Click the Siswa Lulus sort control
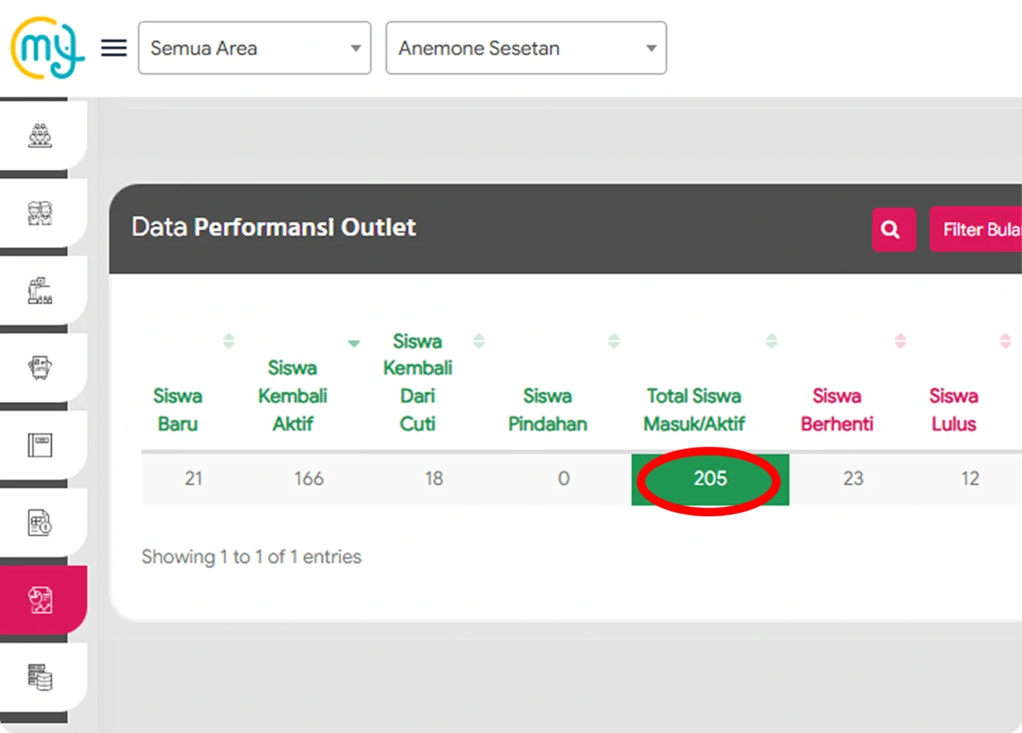Image resolution: width=1022 pixels, height=733 pixels. [1005, 341]
